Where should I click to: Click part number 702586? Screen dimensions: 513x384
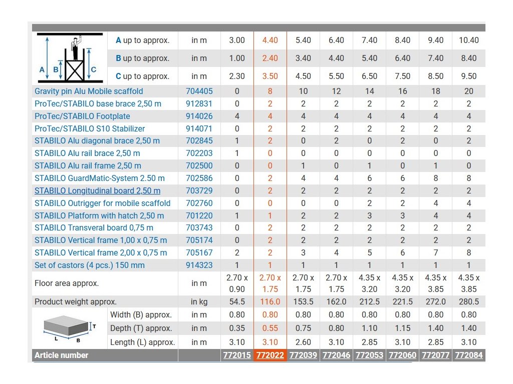click(x=199, y=178)
